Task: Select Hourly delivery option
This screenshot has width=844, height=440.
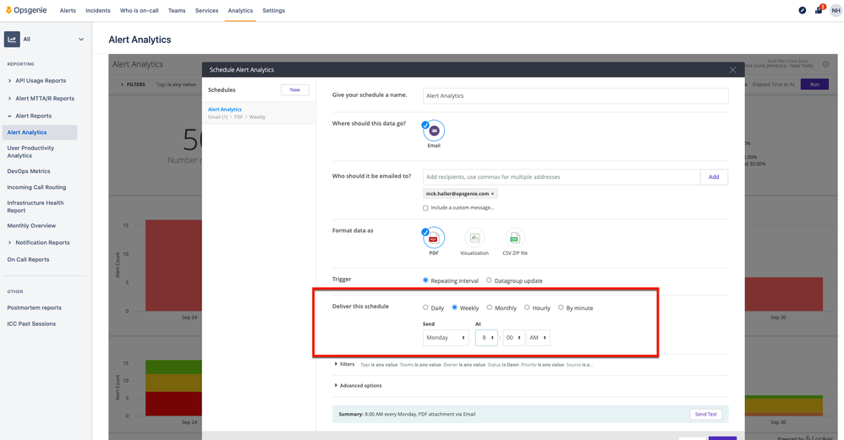Action: tap(527, 307)
